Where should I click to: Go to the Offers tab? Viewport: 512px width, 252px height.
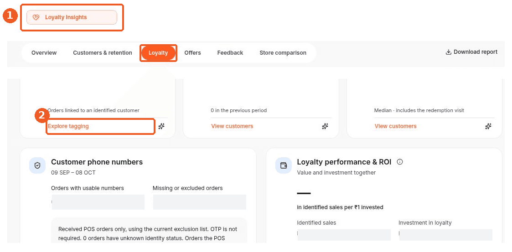point(193,52)
